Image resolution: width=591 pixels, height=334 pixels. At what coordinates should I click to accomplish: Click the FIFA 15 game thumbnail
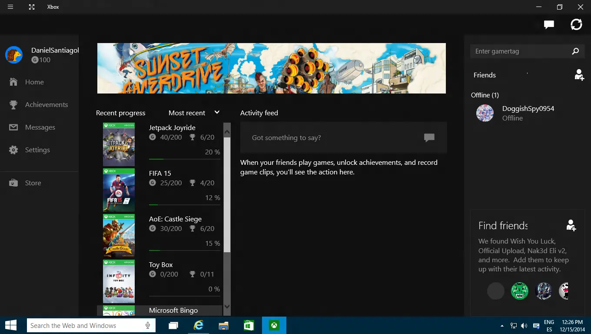pos(119,190)
